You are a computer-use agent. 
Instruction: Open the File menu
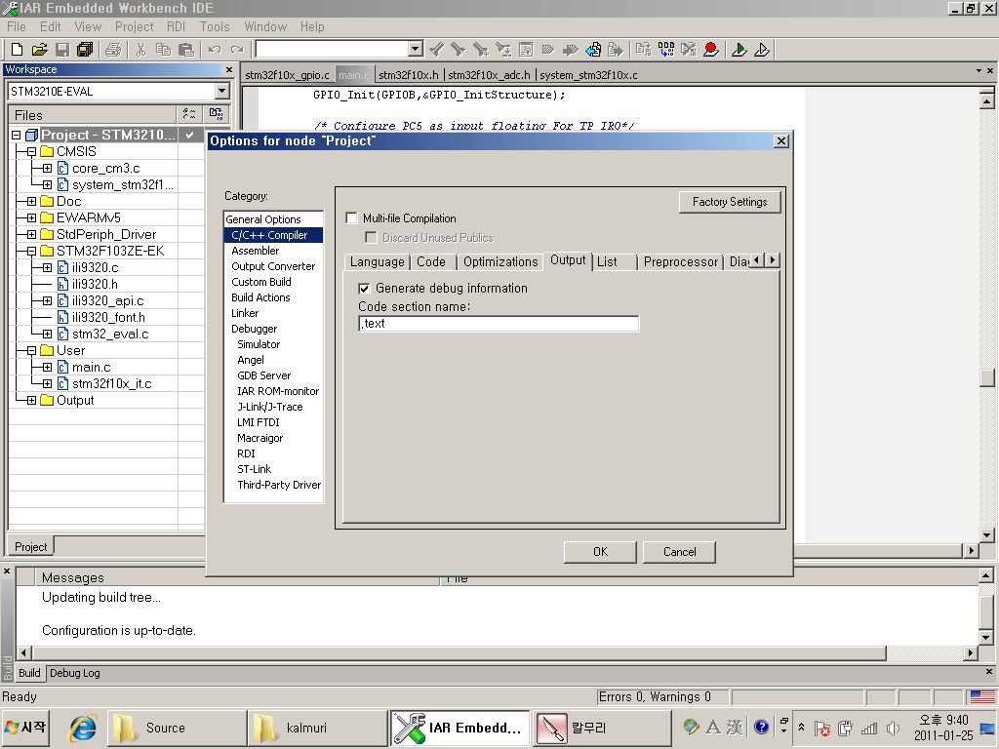(x=17, y=26)
